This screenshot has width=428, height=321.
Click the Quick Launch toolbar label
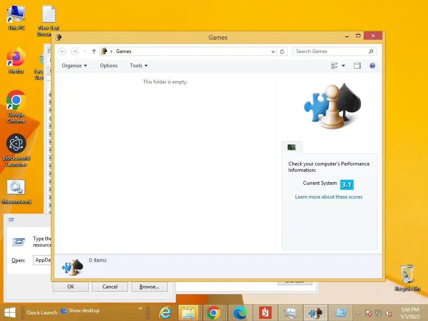click(42, 313)
